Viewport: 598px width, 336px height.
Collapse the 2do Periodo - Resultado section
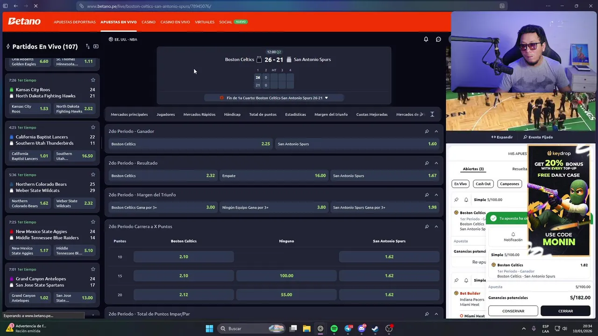pyautogui.click(x=436, y=163)
